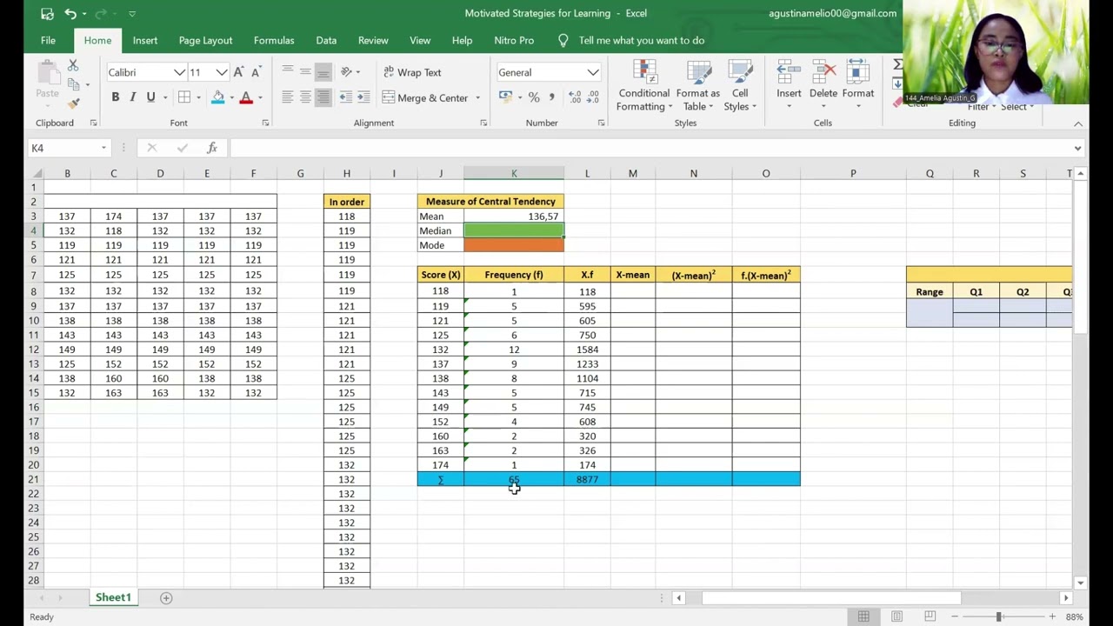Open Fill Color dropdown arrow
Image resolution: width=1113 pixels, height=626 pixels.
pos(231,97)
